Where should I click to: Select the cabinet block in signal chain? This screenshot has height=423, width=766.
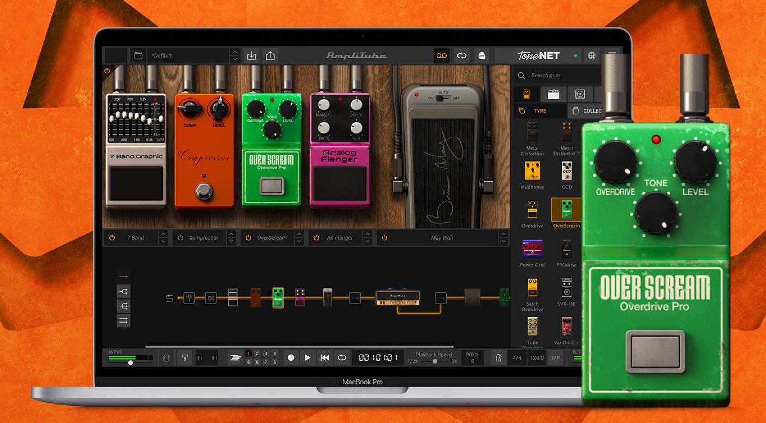[472, 297]
